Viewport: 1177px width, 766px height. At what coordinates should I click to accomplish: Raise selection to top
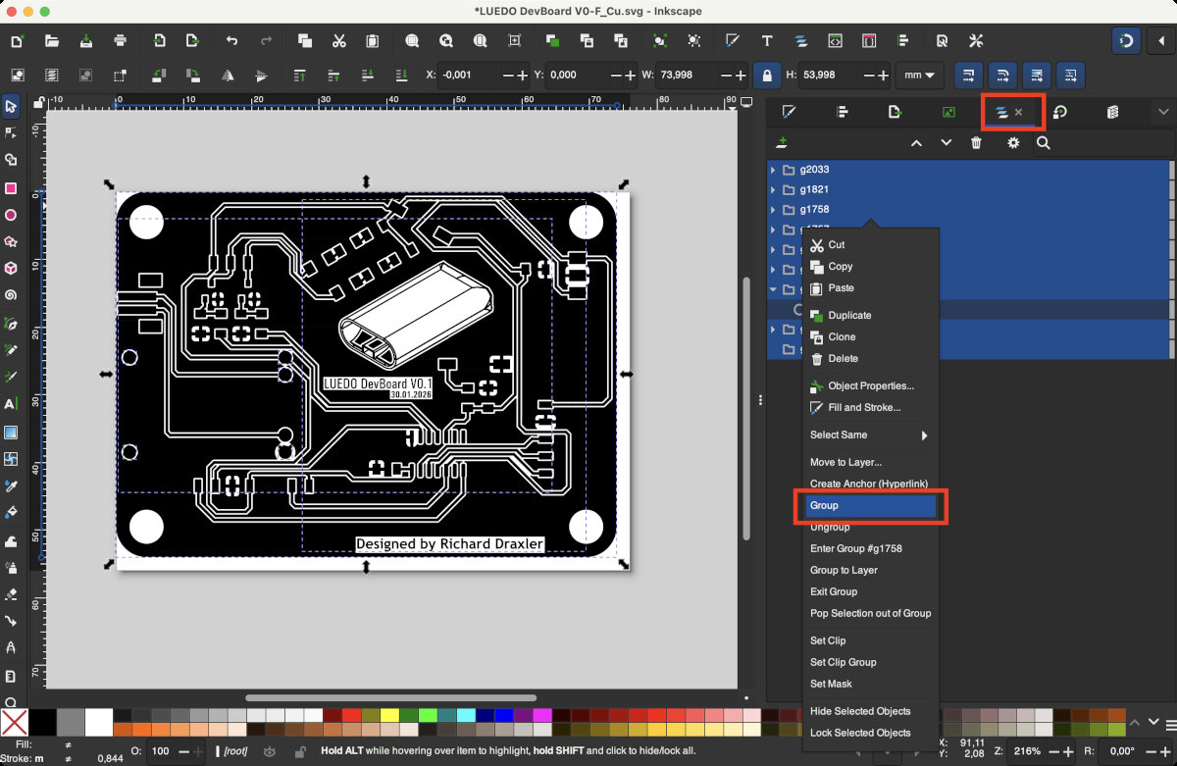pos(301,75)
